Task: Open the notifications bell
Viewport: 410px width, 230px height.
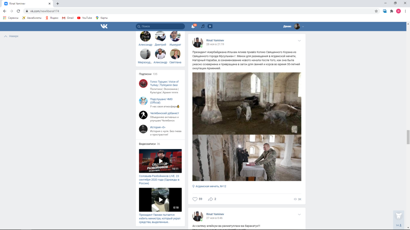Action: tap(193, 26)
